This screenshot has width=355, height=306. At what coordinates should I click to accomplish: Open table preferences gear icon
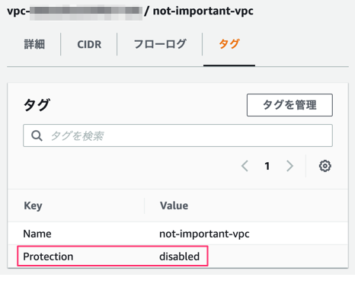[325, 166]
